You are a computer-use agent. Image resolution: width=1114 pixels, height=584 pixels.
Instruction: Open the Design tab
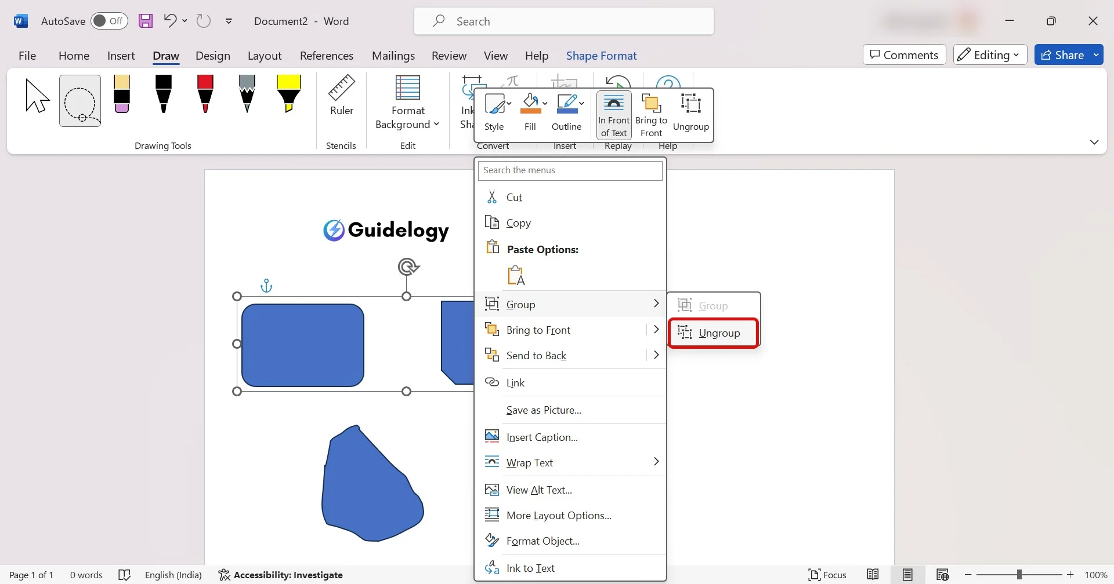(213, 56)
